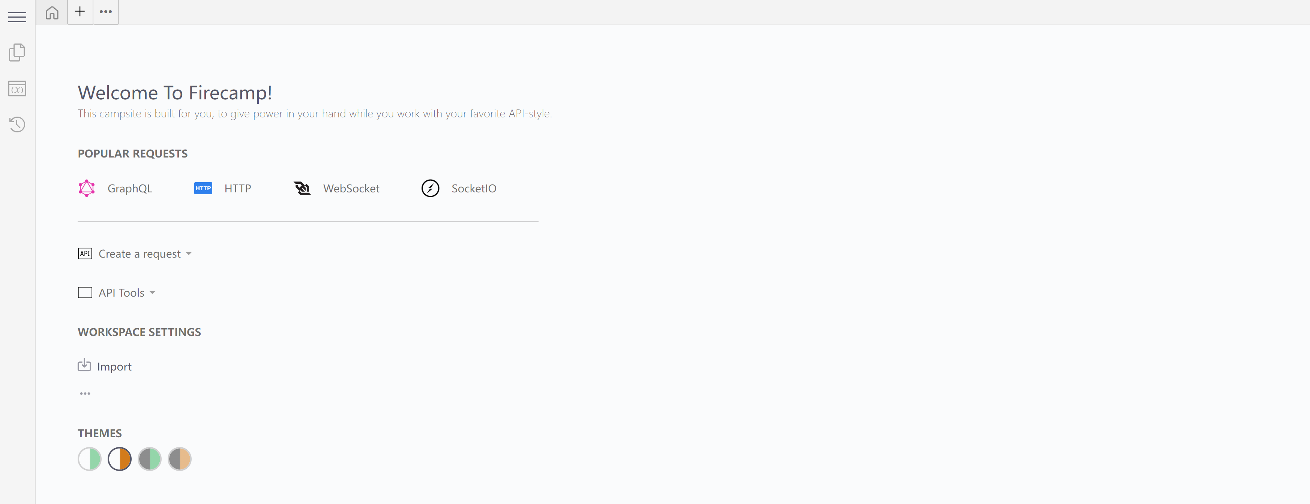Click the Import link
Screen dimensions: 1310x504
click(x=114, y=367)
